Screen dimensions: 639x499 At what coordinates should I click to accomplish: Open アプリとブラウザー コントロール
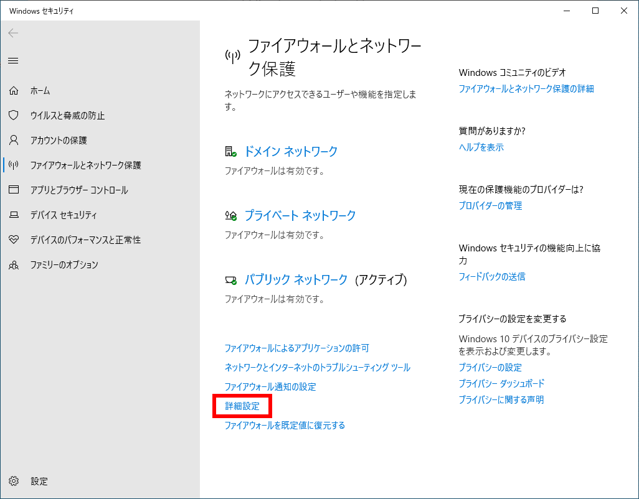pyautogui.click(x=79, y=190)
